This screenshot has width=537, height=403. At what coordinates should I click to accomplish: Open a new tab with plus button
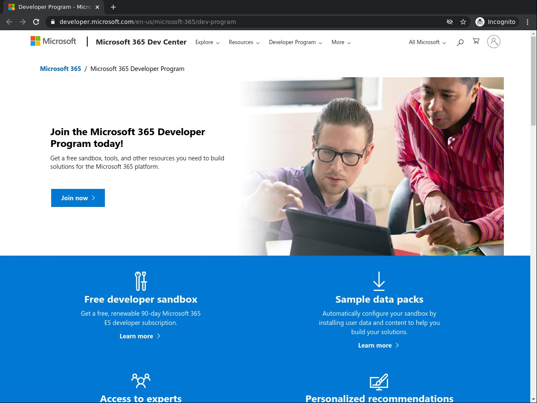[x=113, y=7]
